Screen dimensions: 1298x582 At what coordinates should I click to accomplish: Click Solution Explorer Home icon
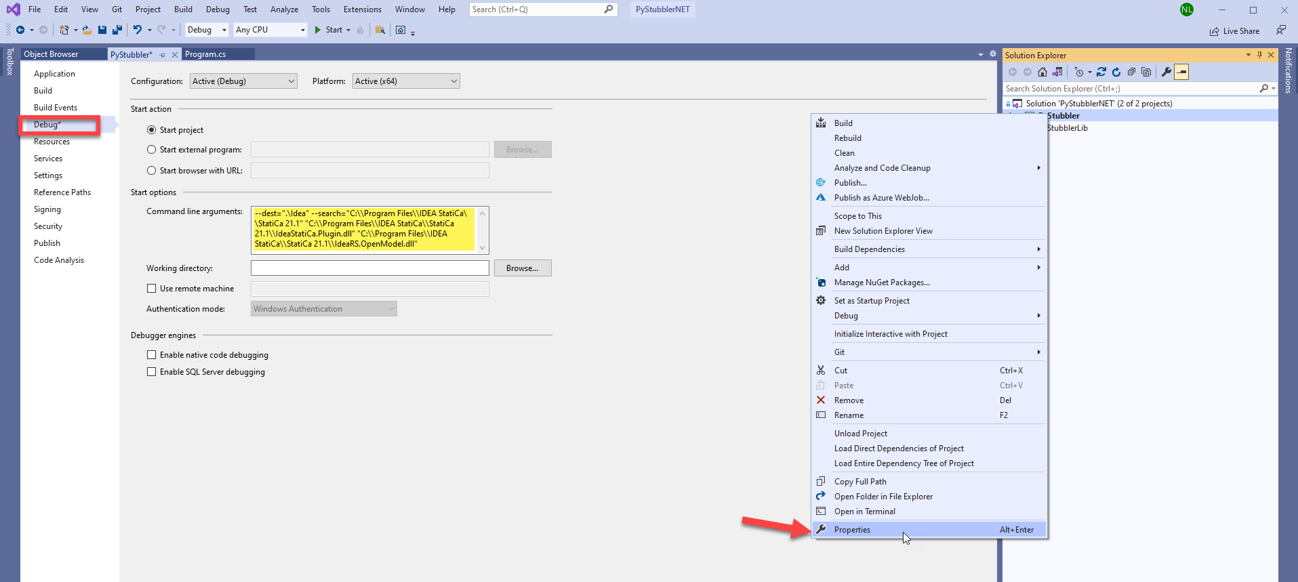[x=1042, y=72]
